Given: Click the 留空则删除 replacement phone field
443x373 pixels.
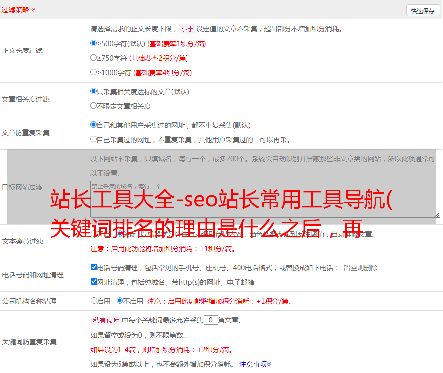Looking at the screenshot, I should coord(372,268).
